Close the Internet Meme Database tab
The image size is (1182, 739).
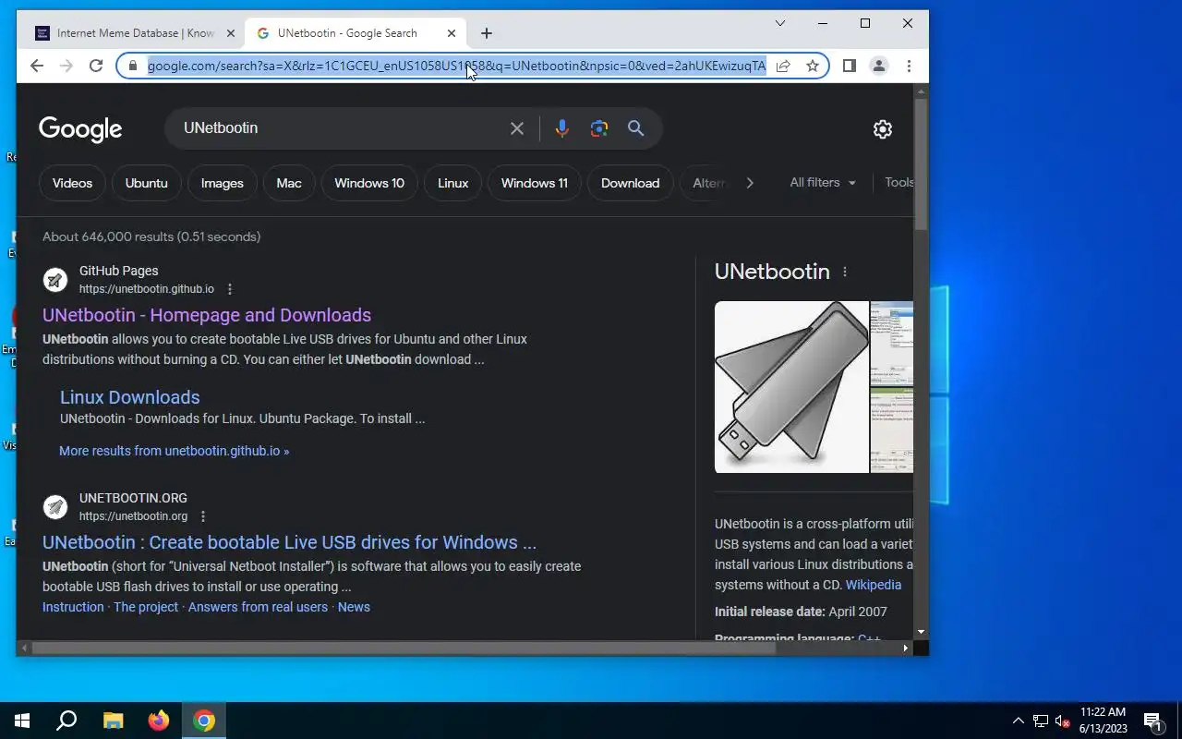click(x=231, y=33)
